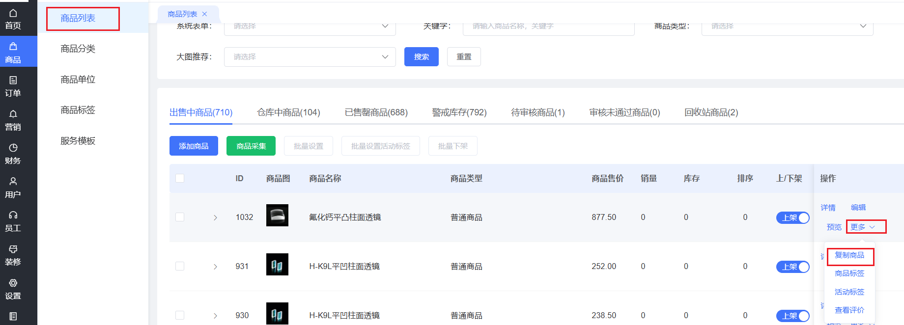Check the checkbox for product 930

point(180,315)
